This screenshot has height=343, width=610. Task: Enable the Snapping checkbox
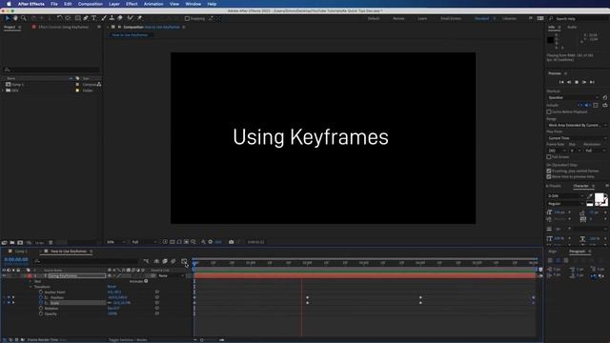tap(187, 18)
